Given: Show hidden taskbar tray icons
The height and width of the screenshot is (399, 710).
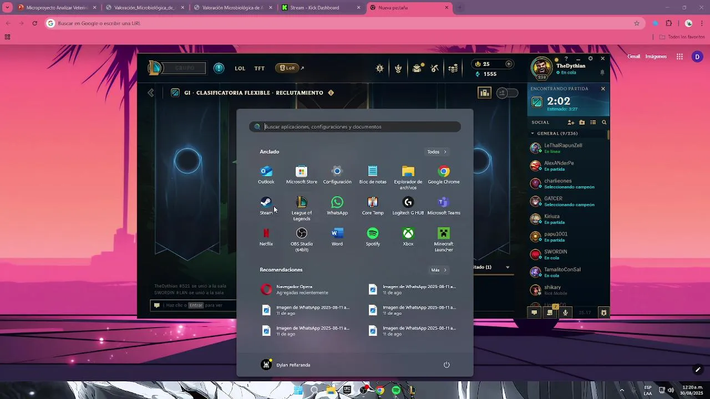Looking at the screenshot, I should coord(622,390).
